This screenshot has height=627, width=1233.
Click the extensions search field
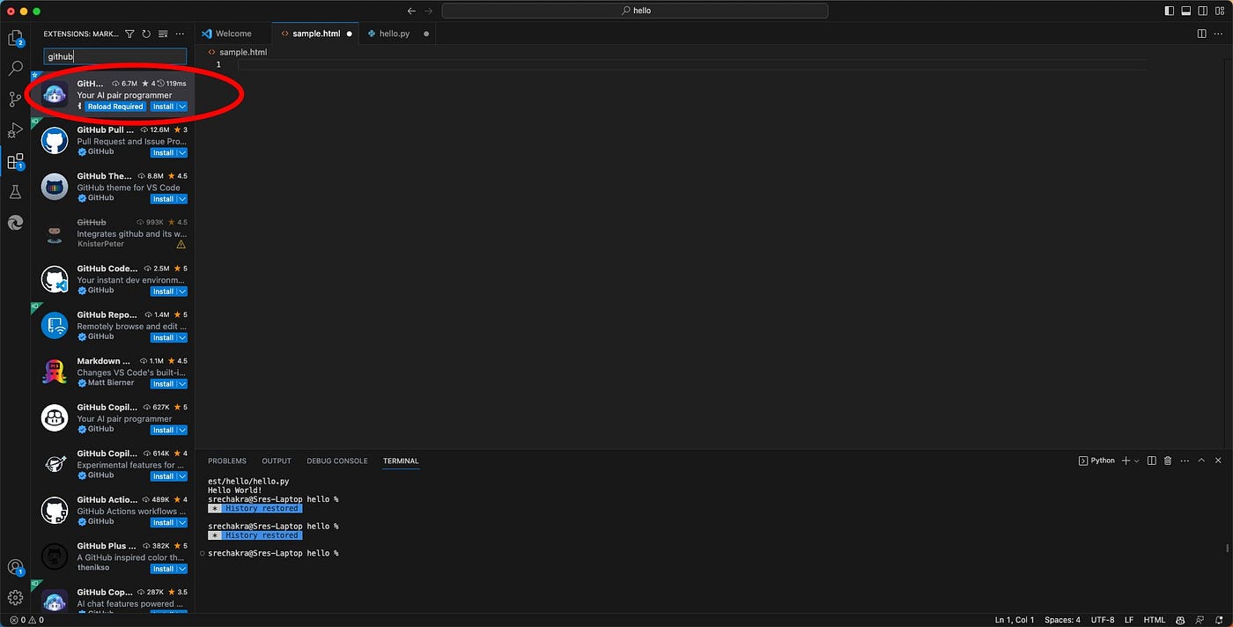pyautogui.click(x=115, y=56)
